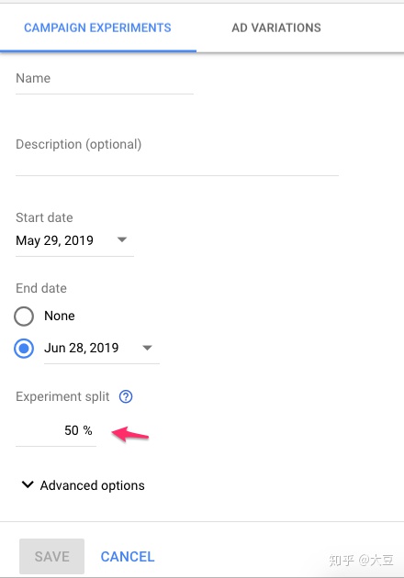Expand the Advanced options chevron icon
Screen dimensions: 404x578
coord(28,484)
